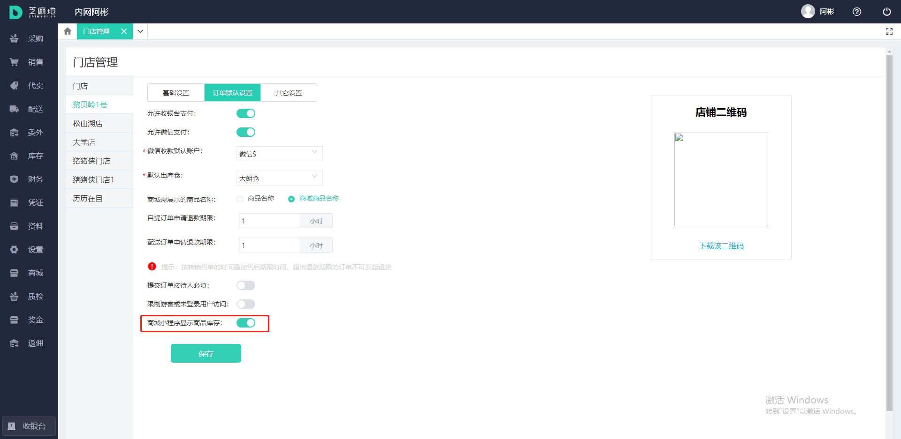Select store 松山湖店

point(99,123)
